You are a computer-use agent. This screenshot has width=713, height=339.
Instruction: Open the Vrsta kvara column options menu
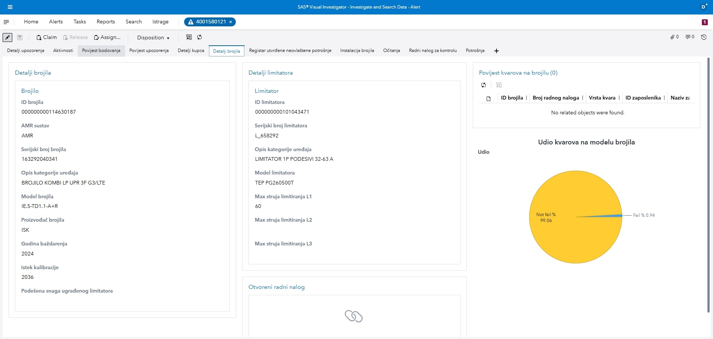pyautogui.click(x=619, y=98)
